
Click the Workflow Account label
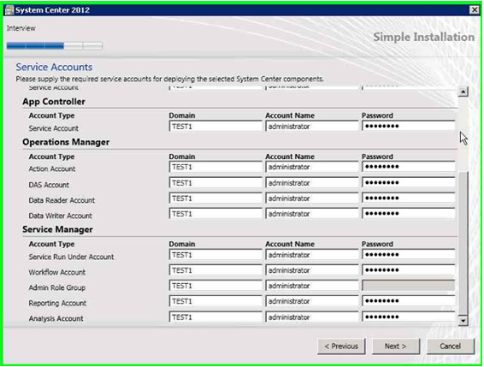57,272
